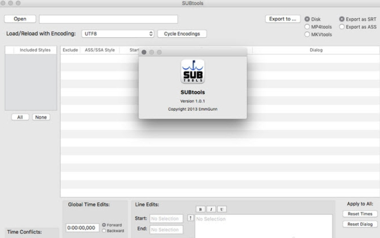The width and height of the screenshot is (380, 238).
Task: Click the None styles button
Action: click(x=41, y=117)
